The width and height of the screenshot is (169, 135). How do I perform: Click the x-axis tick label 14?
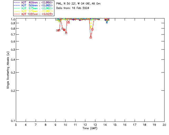click(x=105, y=125)
